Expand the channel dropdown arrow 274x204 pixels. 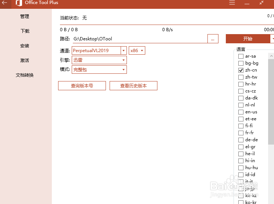(x=124, y=51)
